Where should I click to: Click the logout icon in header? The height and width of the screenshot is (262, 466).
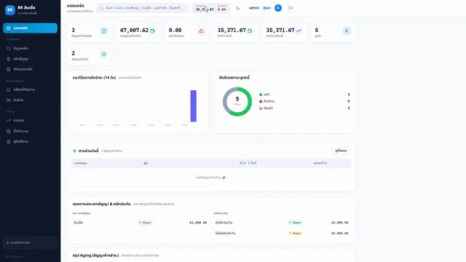(291, 8)
